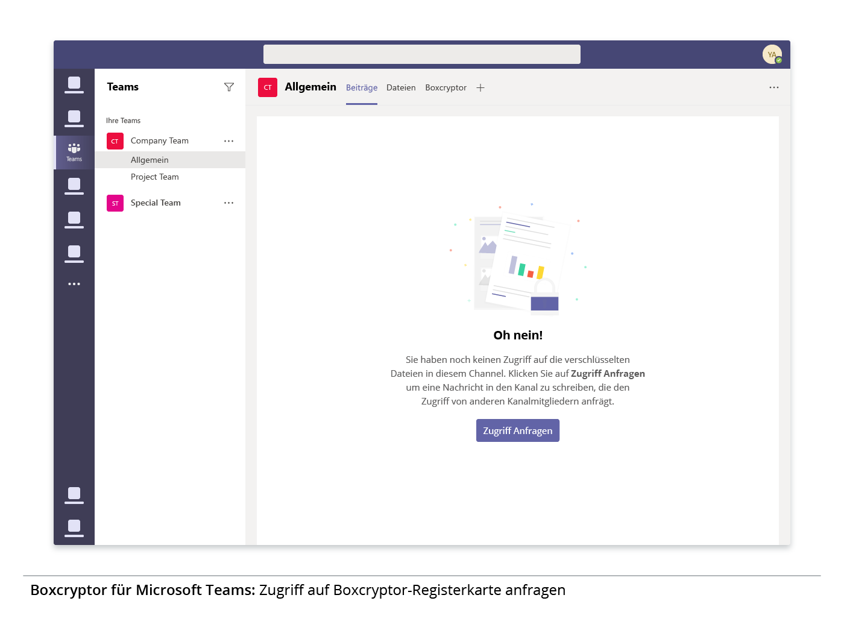844x633 pixels.
Task: Add a new tab with plus icon
Action: click(x=480, y=88)
